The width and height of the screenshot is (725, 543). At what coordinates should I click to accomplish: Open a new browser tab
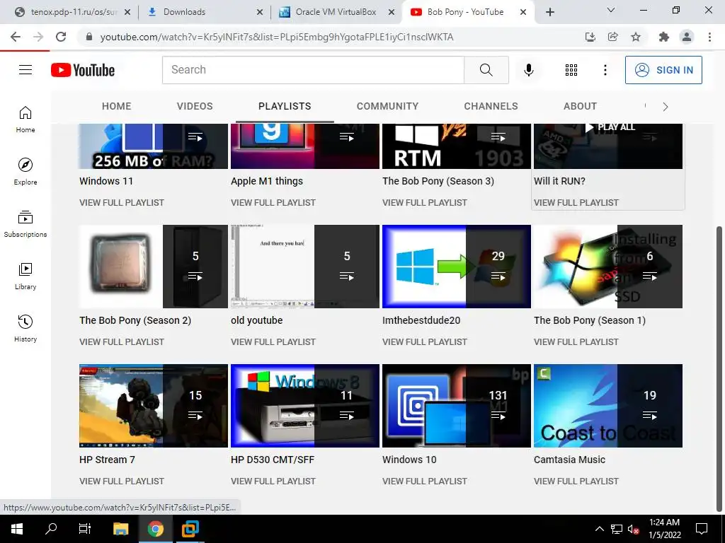point(549,12)
